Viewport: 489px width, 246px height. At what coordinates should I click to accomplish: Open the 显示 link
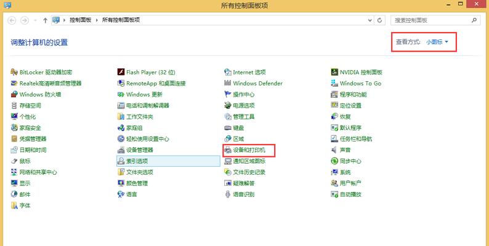25,183
